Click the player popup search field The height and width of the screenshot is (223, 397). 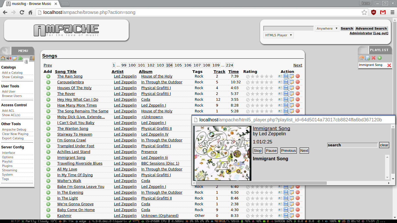pyautogui.click(x=352, y=145)
